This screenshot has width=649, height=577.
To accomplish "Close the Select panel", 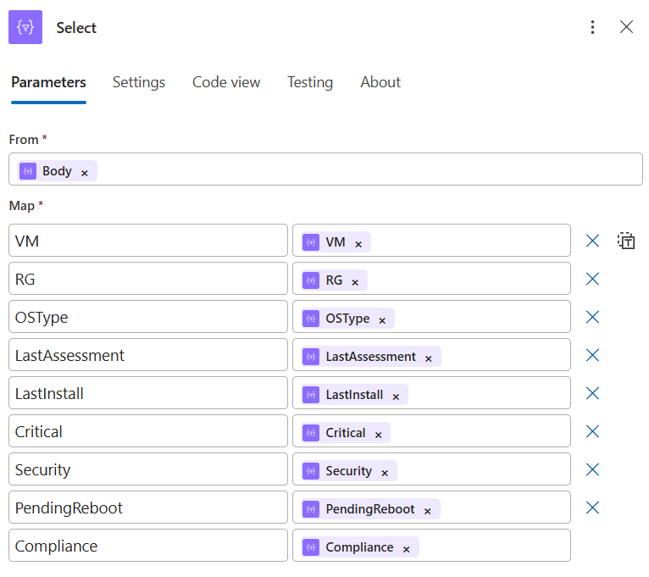I will tap(626, 27).
